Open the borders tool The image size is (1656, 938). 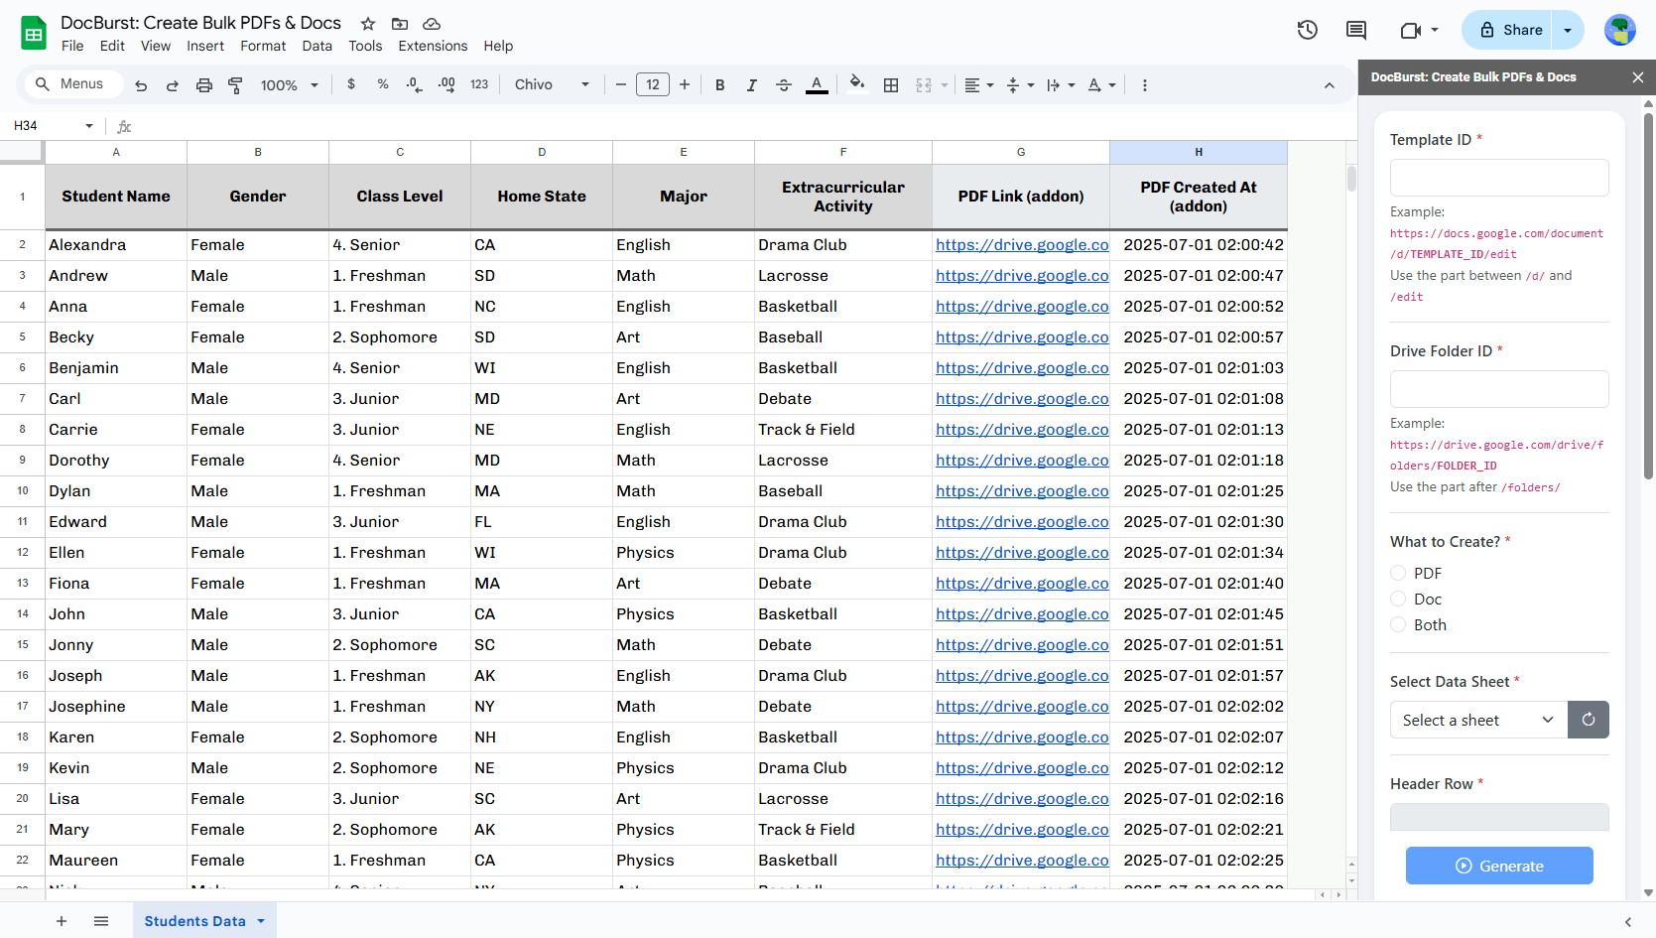[890, 85]
